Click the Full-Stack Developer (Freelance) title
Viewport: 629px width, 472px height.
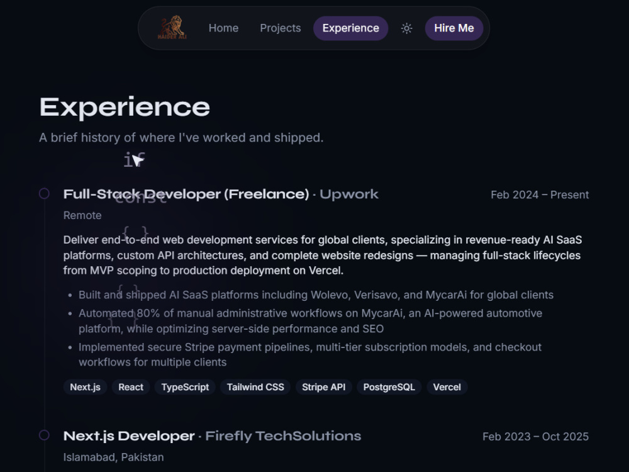tap(187, 194)
